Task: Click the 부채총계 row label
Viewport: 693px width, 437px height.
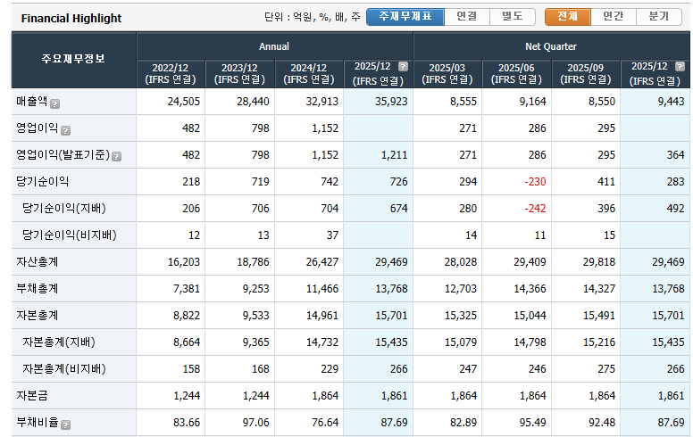Action: tap(38, 289)
